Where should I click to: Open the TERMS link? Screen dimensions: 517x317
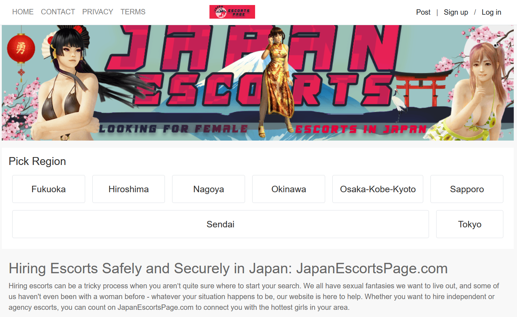pos(133,12)
